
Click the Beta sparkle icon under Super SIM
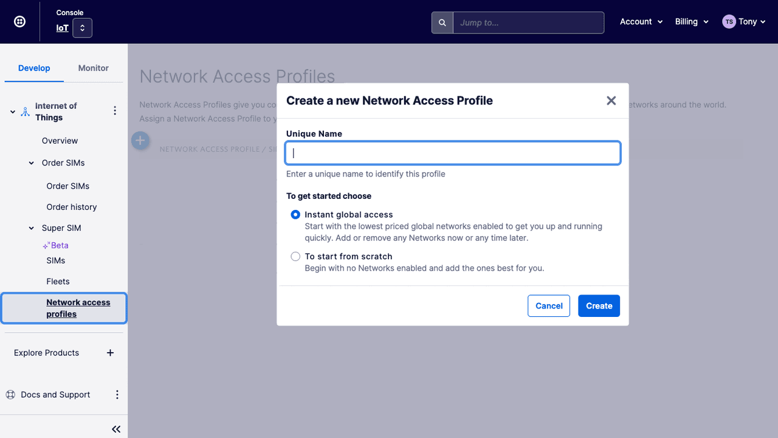point(46,245)
